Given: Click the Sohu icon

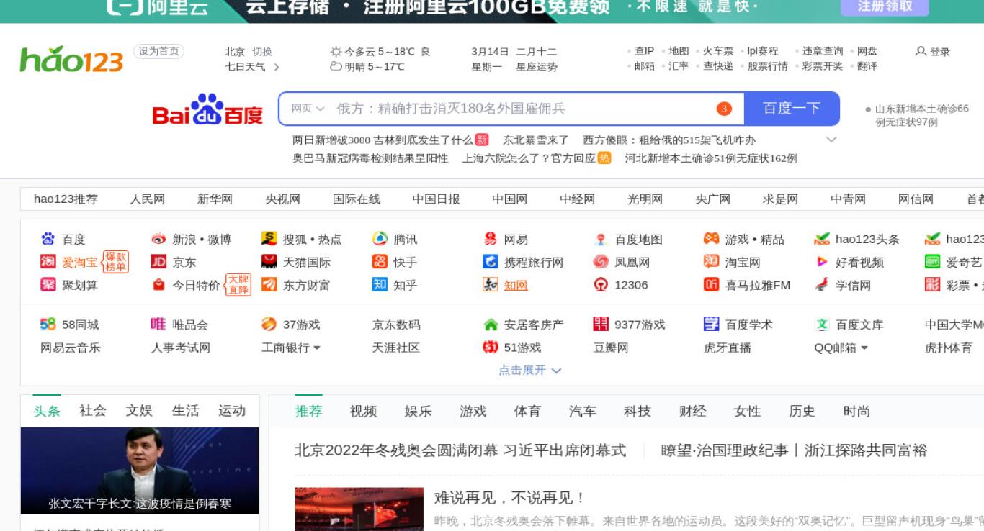Looking at the screenshot, I should [x=269, y=239].
